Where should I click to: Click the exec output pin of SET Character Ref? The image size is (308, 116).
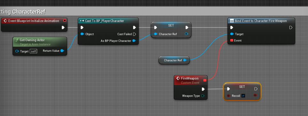tap(187, 27)
